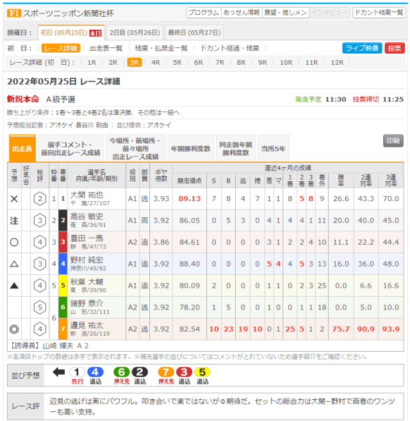This screenshot has height=421, width=410.
Task: Go to race 7R
Action: click(x=220, y=63)
